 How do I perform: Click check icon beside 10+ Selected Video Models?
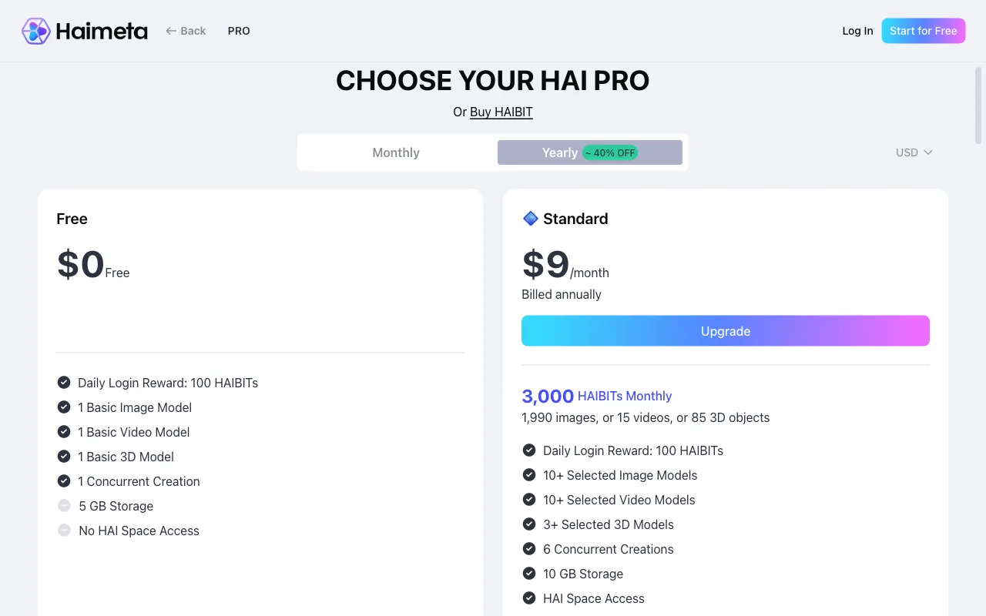coord(529,500)
